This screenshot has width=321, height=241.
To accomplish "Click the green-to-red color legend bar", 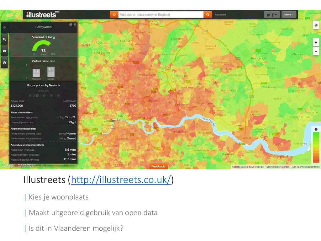I will coord(316,147).
